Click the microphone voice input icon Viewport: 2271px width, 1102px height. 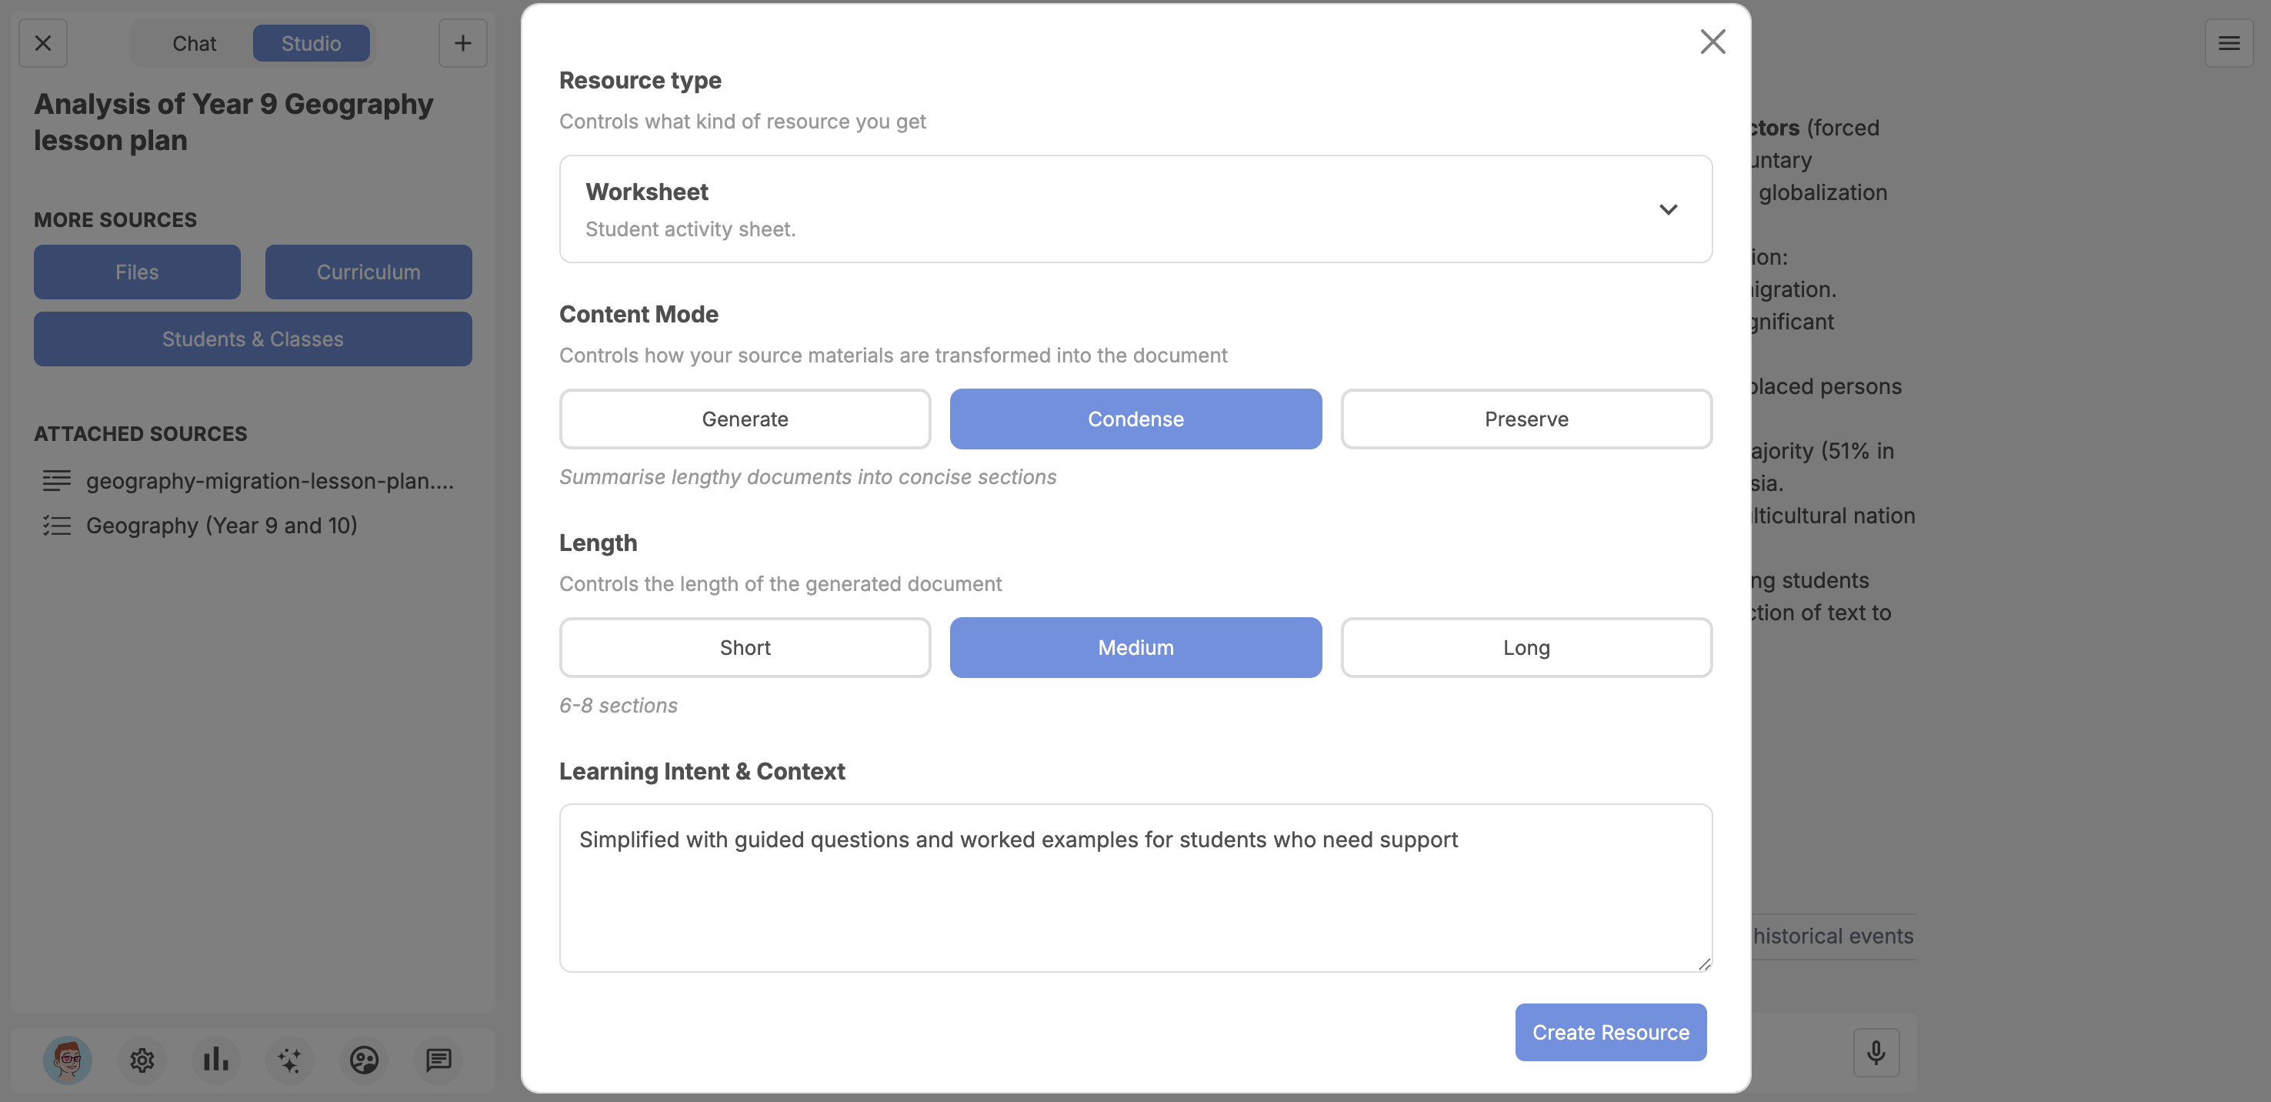coord(1875,1053)
